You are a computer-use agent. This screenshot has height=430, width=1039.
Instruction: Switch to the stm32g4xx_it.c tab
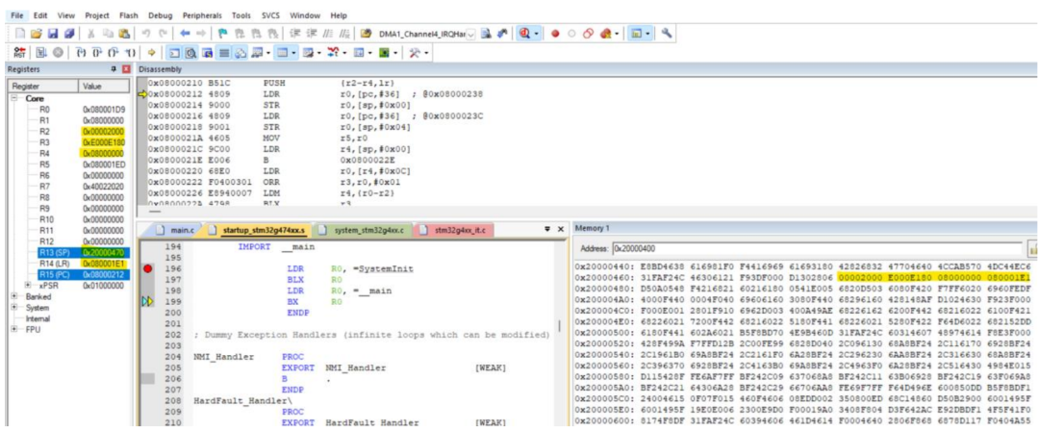click(x=453, y=230)
